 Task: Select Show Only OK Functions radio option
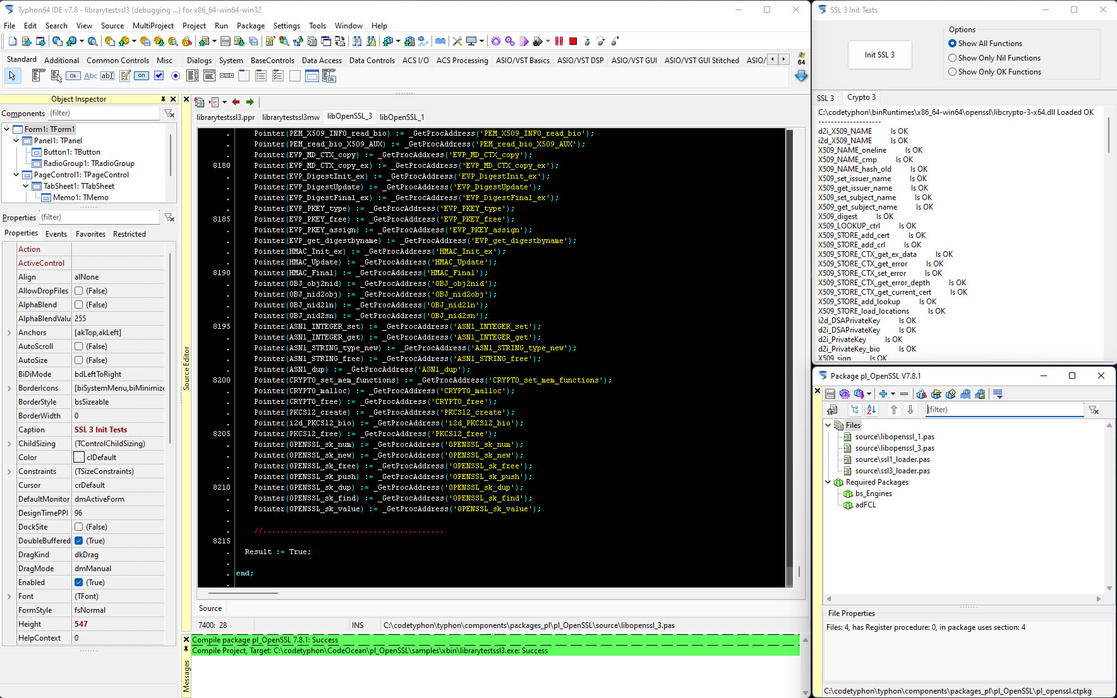click(x=952, y=72)
